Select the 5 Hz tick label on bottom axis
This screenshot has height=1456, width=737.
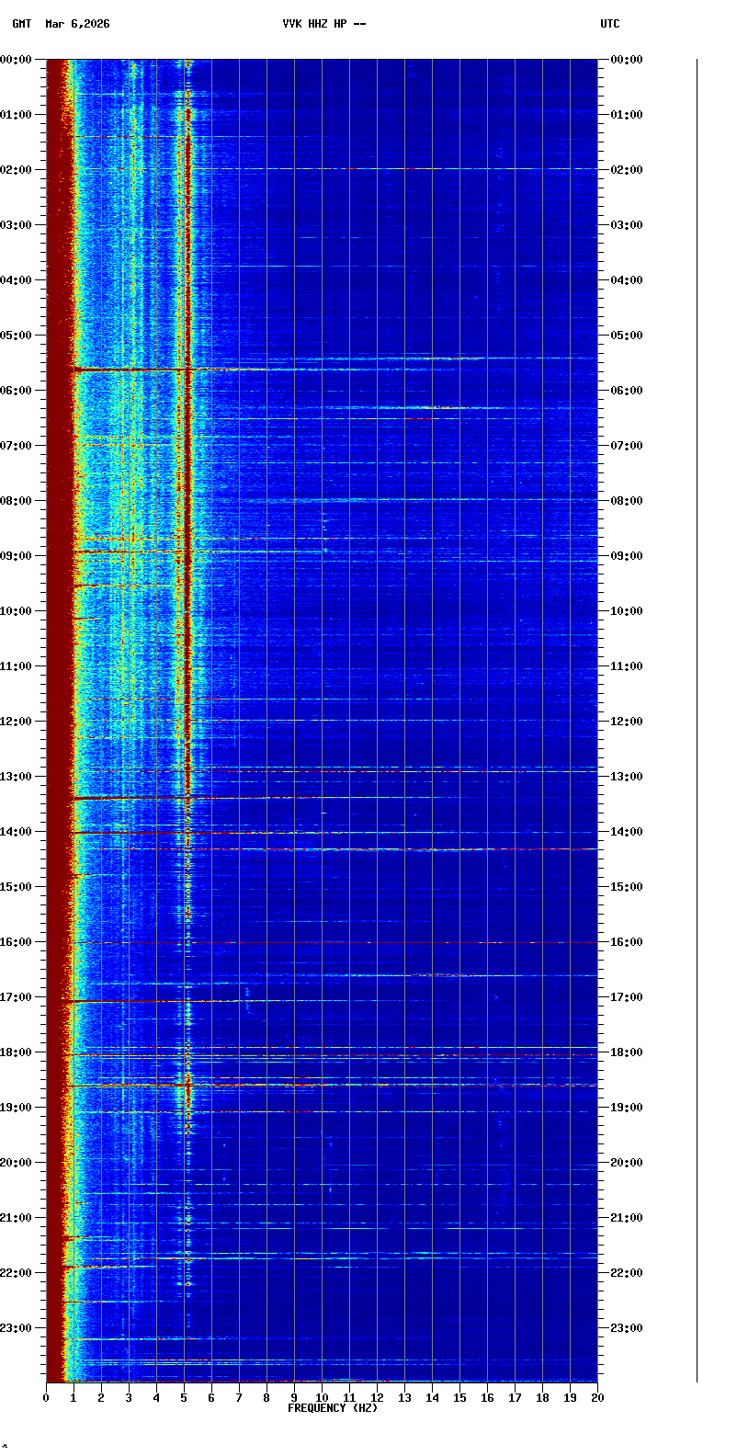coord(184,1398)
